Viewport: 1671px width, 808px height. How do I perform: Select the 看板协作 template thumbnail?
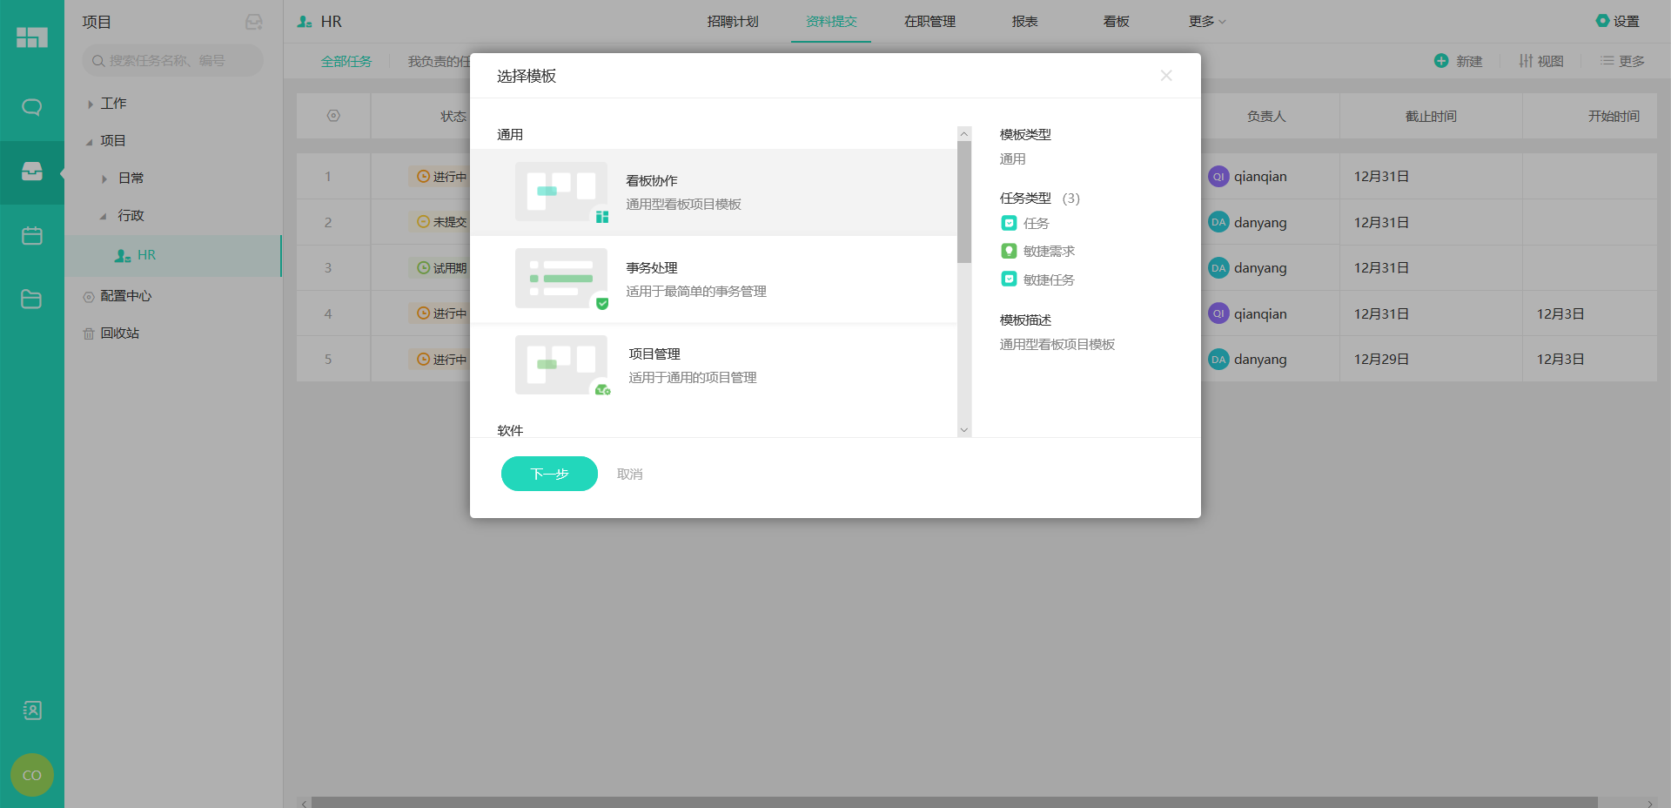pyautogui.click(x=561, y=192)
